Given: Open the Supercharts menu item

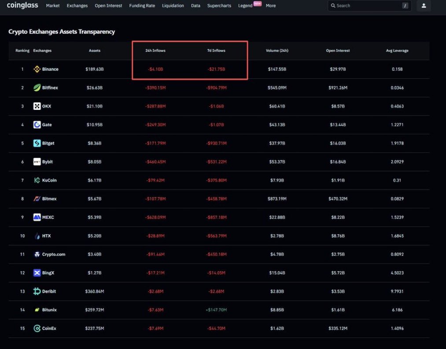Looking at the screenshot, I should [219, 6].
